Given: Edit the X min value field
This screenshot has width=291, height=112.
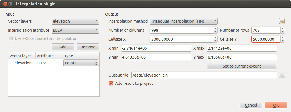Looking at the screenshot, I should [156, 48].
